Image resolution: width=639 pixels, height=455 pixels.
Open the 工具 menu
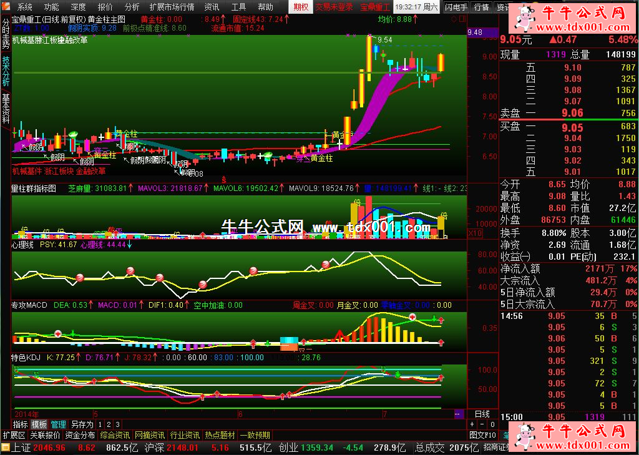pyautogui.click(x=238, y=7)
